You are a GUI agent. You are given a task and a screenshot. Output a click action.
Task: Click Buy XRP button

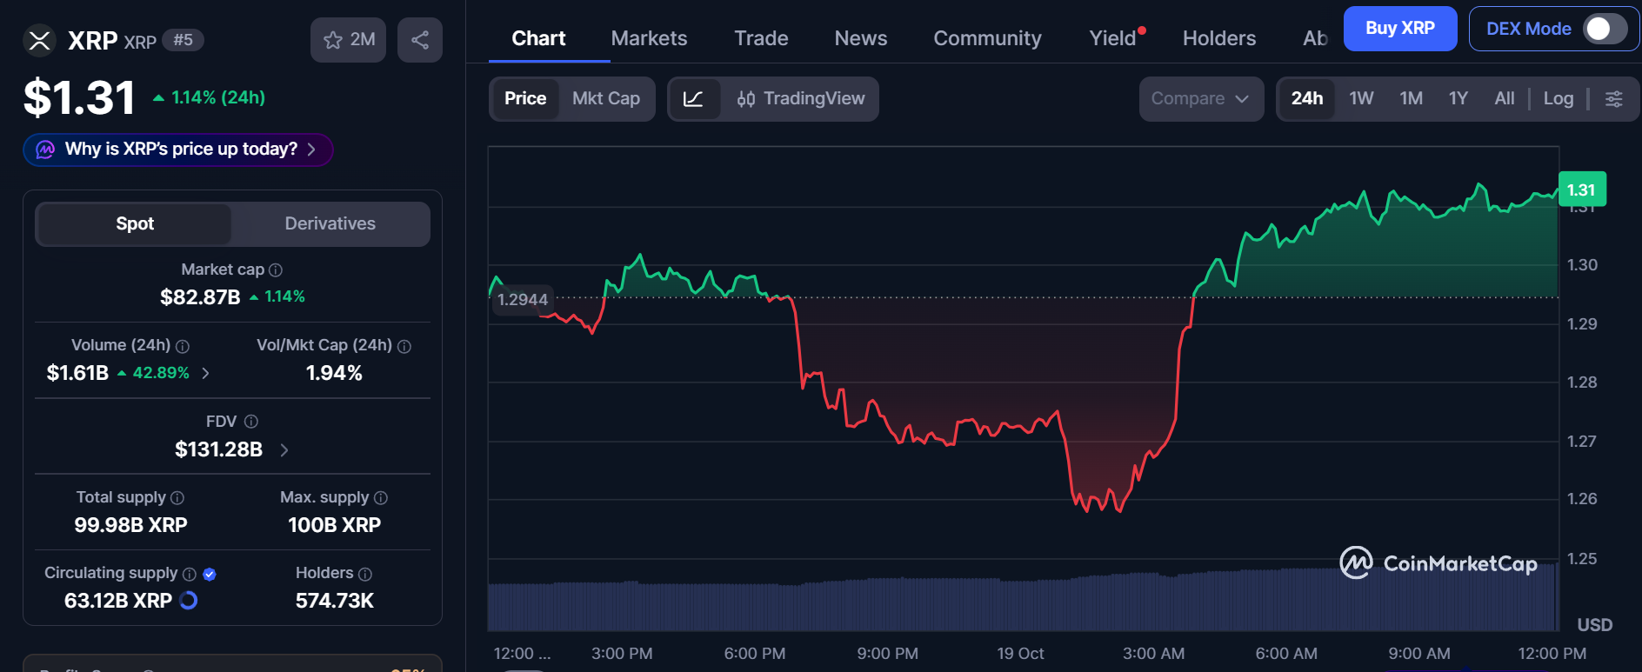click(1400, 29)
